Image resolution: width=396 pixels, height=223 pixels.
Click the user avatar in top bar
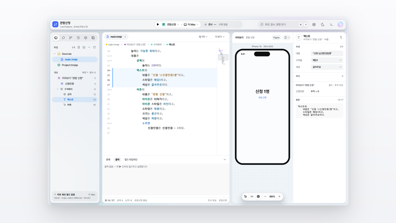340,24
